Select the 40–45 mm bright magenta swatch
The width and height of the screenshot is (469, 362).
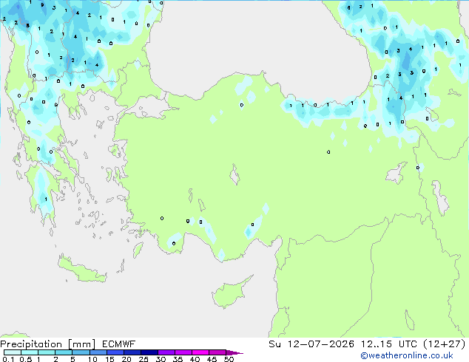tap(200, 352)
